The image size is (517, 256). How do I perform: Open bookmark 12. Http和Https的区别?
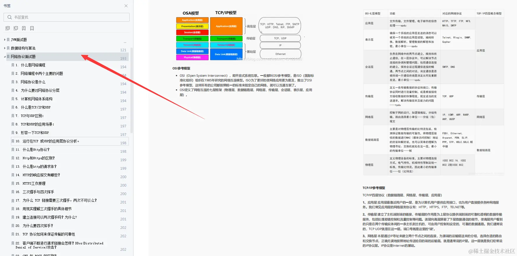[35, 158]
